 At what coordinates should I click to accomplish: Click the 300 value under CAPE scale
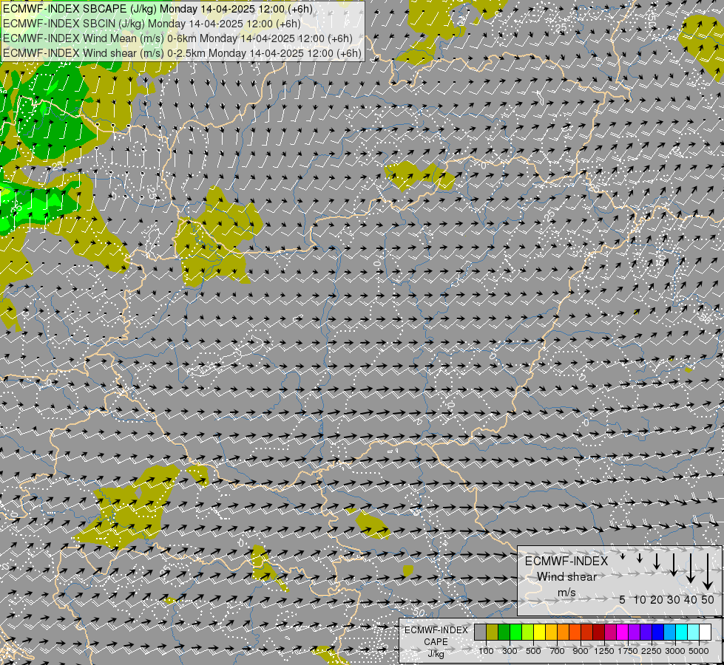click(510, 651)
